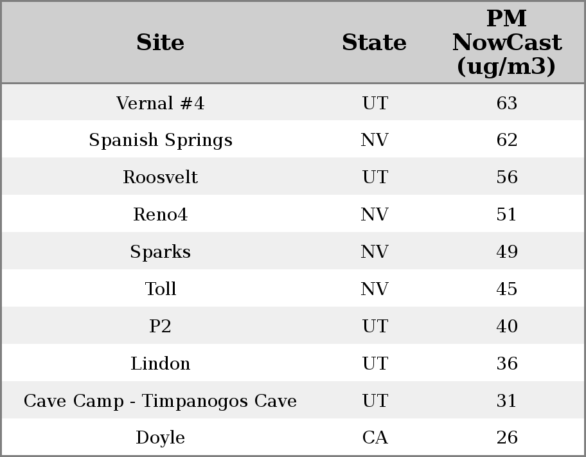The height and width of the screenshot is (457, 586).
Task: Select the Lindon site cell
Action: click(160, 364)
